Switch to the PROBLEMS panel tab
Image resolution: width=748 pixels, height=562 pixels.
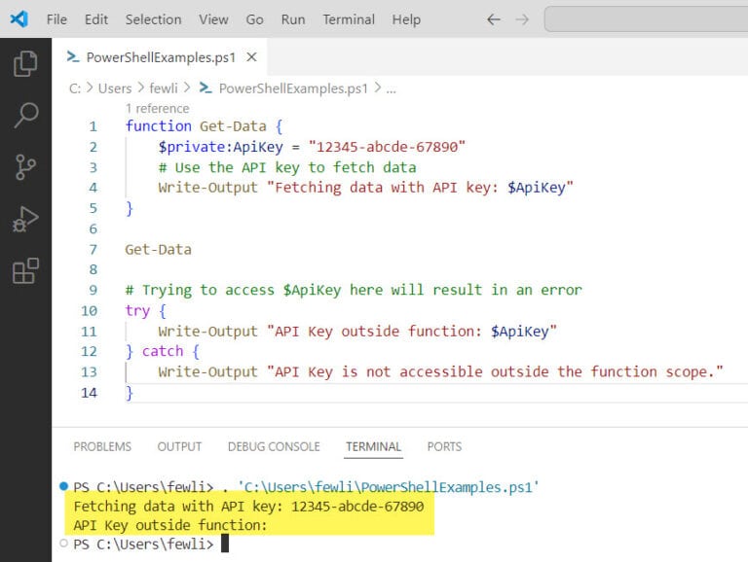[x=102, y=446]
